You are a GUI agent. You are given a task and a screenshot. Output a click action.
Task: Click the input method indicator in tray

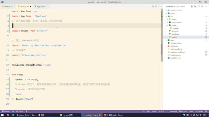pyautogui.click(x=201, y=115)
